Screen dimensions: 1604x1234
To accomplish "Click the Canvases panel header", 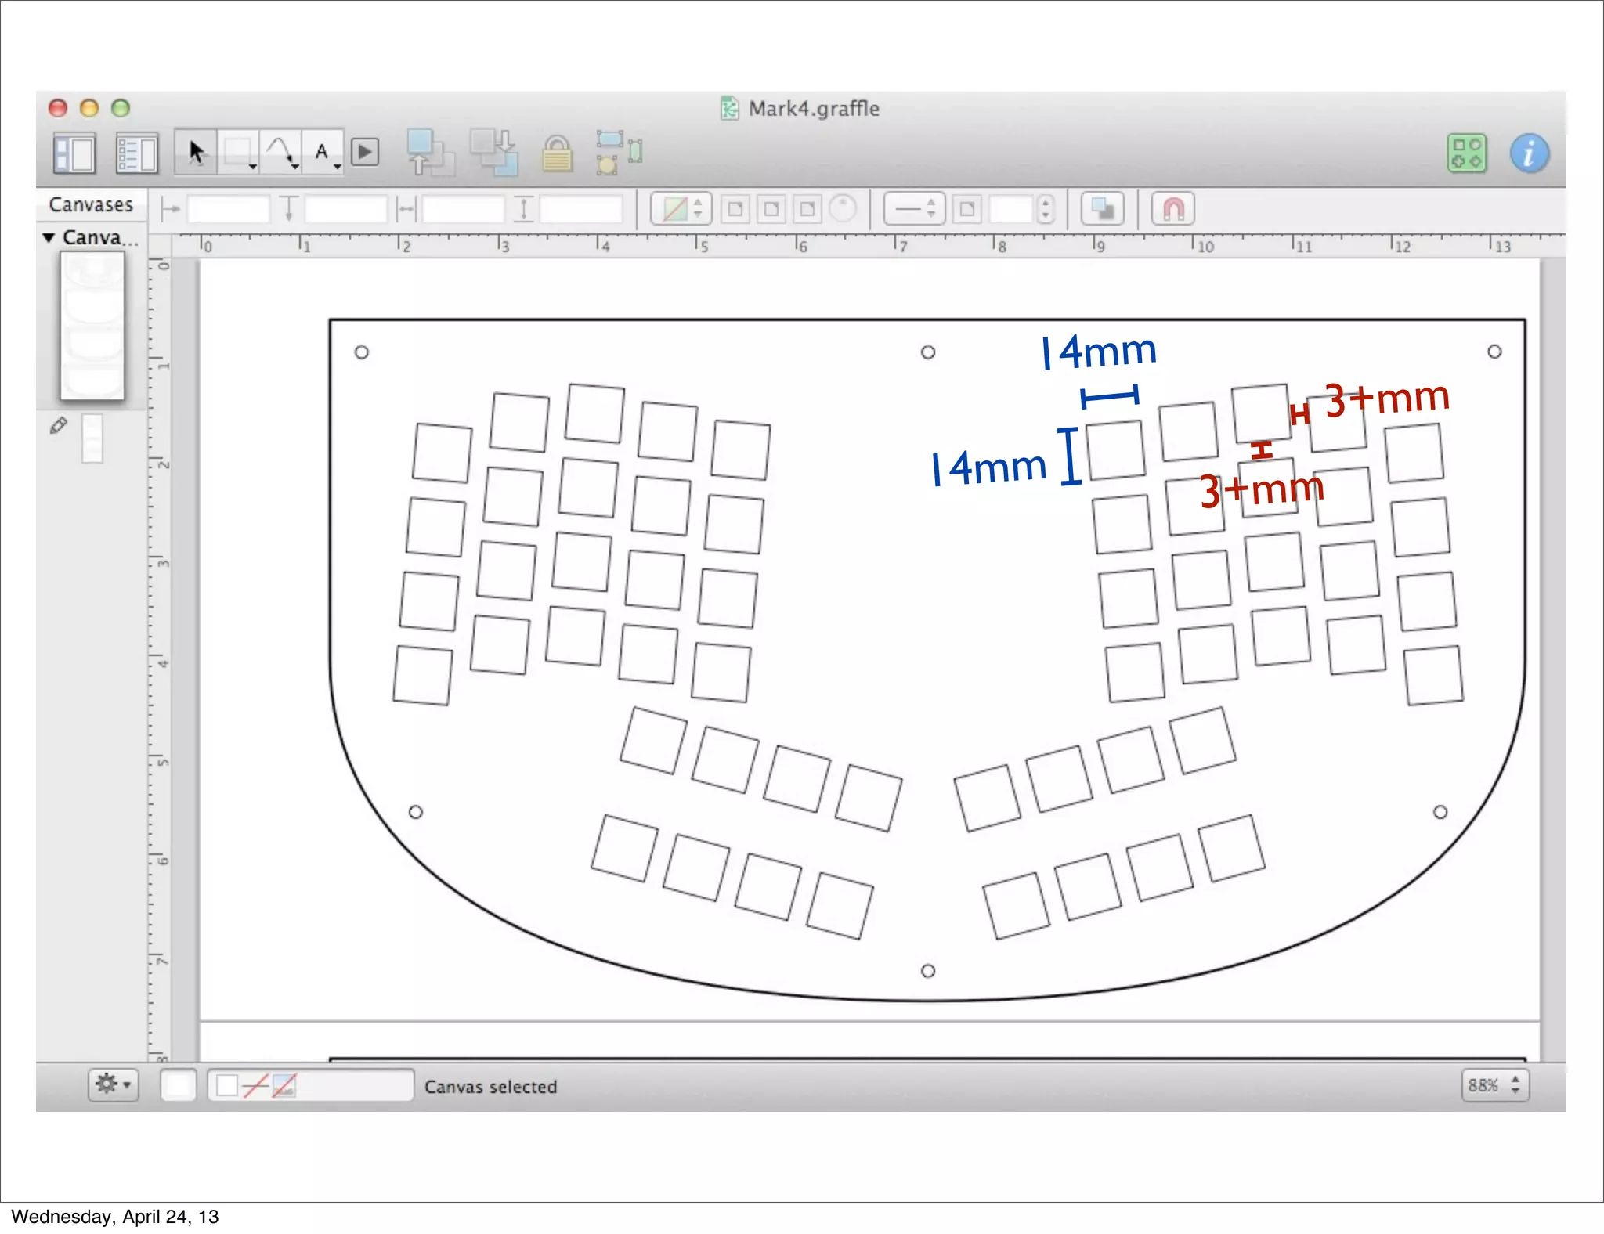I will (91, 204).
